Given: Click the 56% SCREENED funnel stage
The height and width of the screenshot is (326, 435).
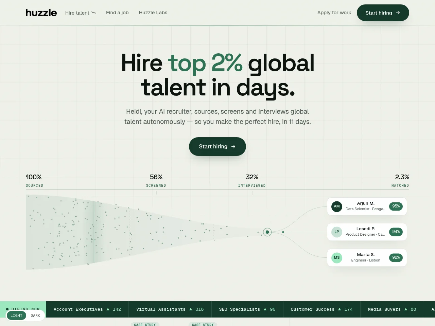Looking at the screenshot, I should (x=156, y=181).
